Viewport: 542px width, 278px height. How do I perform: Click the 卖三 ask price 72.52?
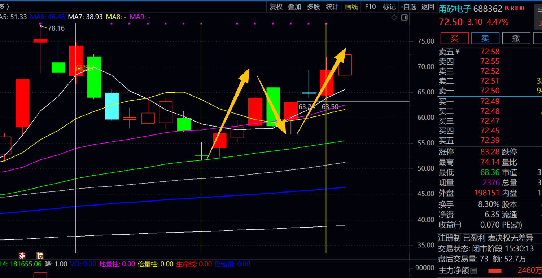(490, 71)
